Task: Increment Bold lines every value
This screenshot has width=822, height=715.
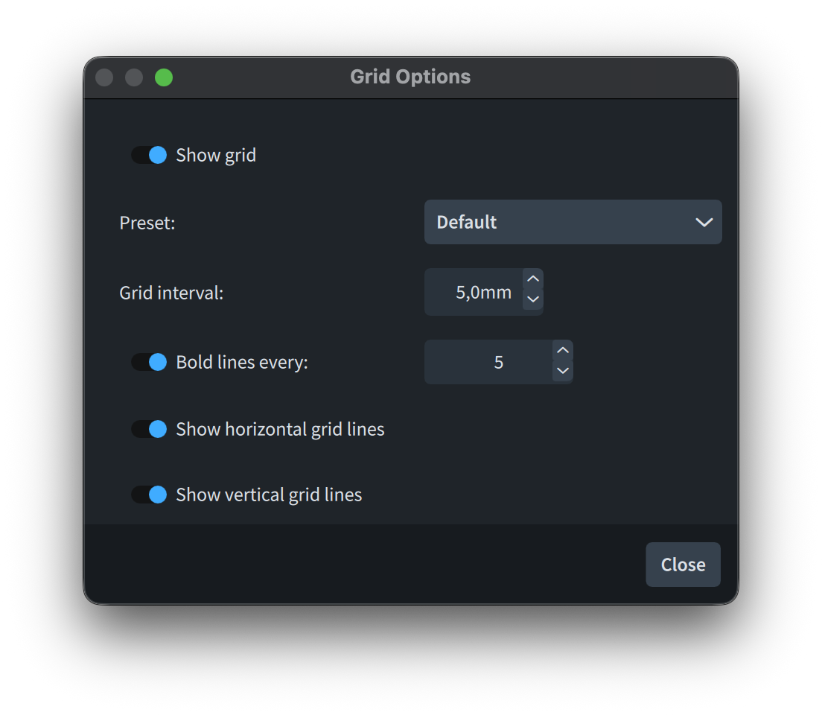Action: point(563,351)
